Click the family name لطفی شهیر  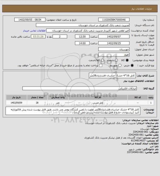pyautogui.click(x=135, y=149)
